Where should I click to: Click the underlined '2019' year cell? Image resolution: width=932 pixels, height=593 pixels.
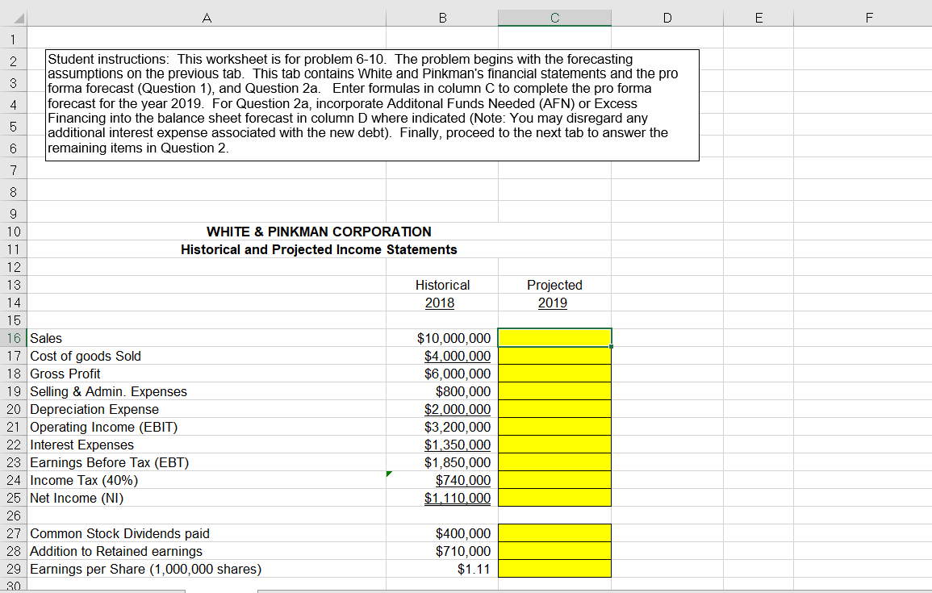pyautogui.click(x=553, y=303)
